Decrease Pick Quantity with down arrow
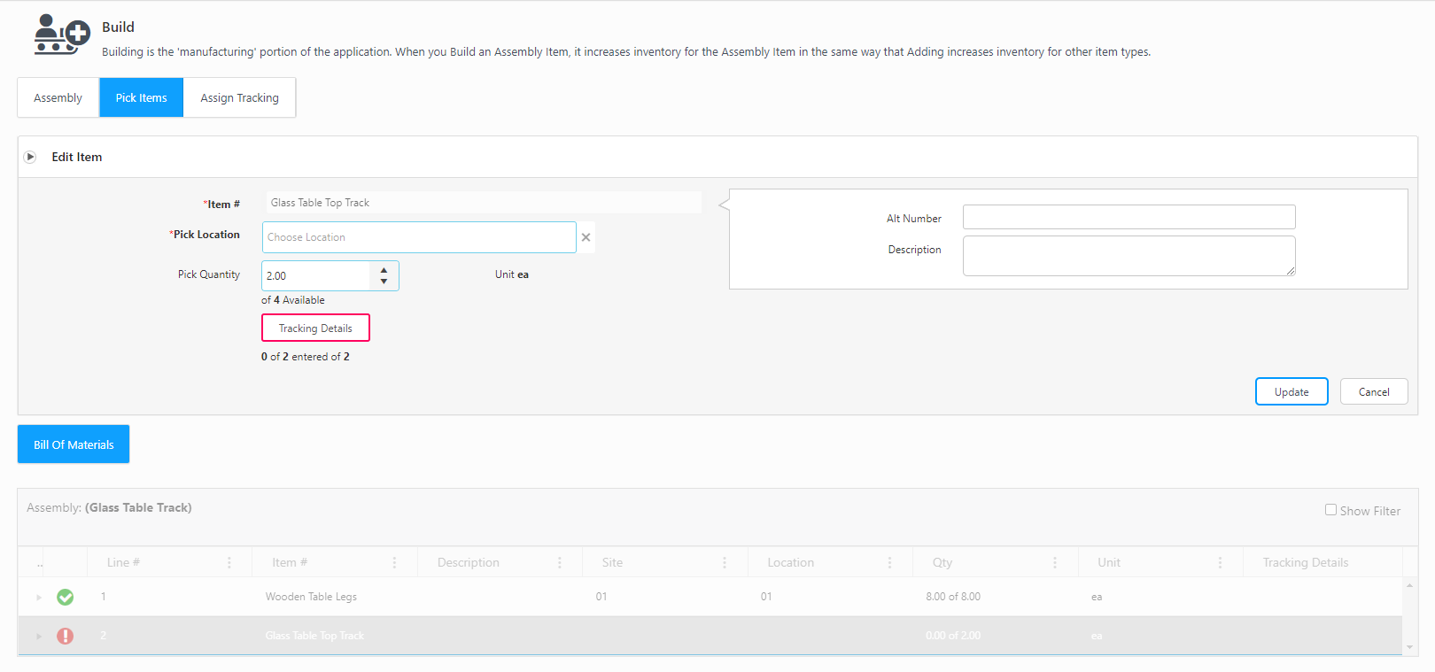 coord(384,282)
